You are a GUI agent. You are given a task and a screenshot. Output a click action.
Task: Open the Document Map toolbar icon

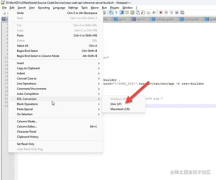(x=132, y=13)
